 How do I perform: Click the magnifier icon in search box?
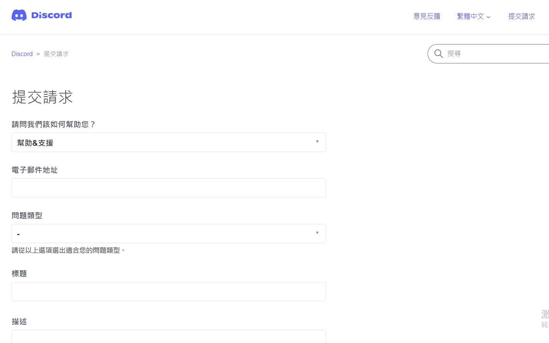(438, 53)
